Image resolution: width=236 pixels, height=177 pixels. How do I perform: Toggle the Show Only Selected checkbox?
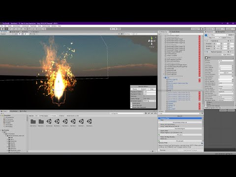point(131,108)
